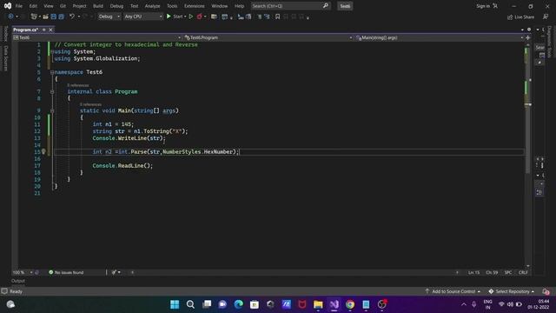Open Select Repository dropdown
Screen dimensions: 556x313
512,291
